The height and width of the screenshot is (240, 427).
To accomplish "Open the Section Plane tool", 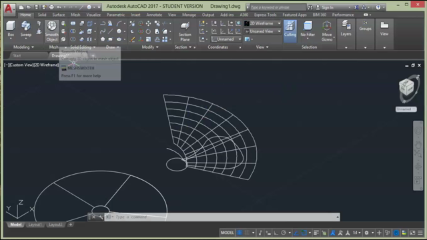I will [x=185, y=31].
